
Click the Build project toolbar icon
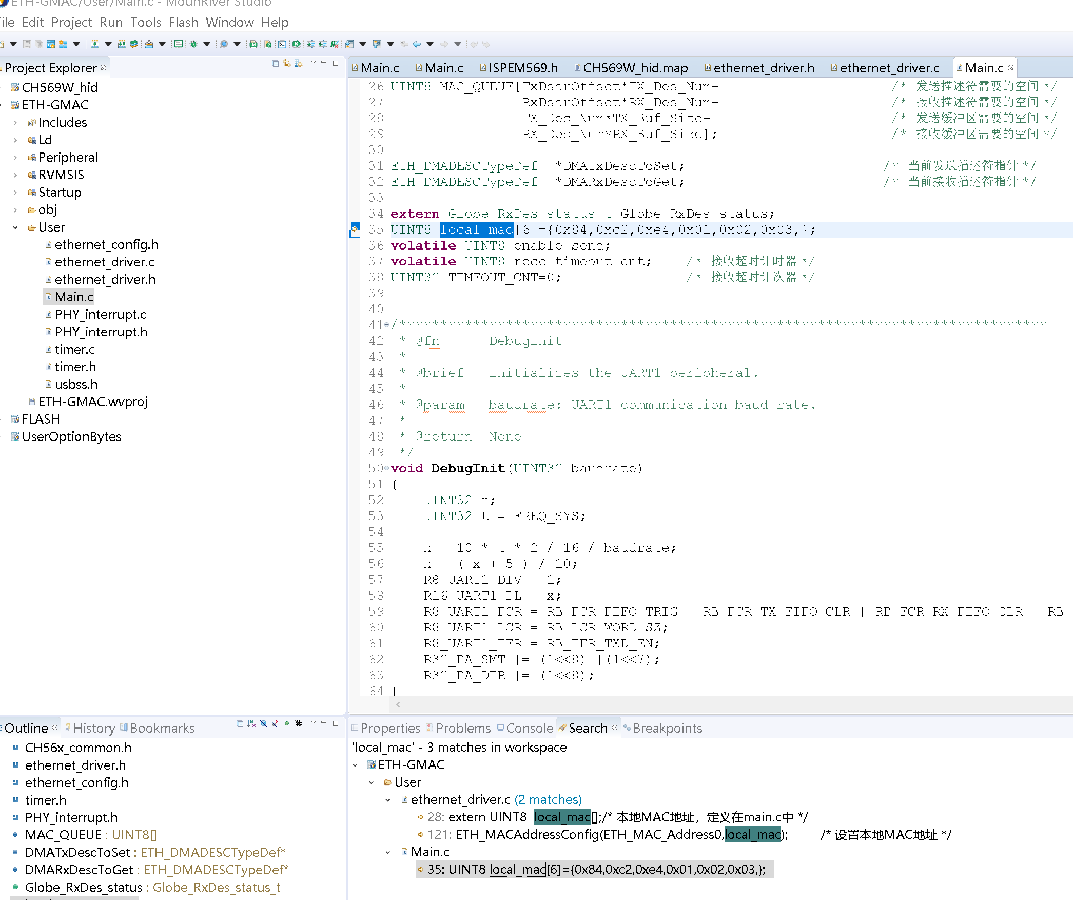tap(95, 44)
